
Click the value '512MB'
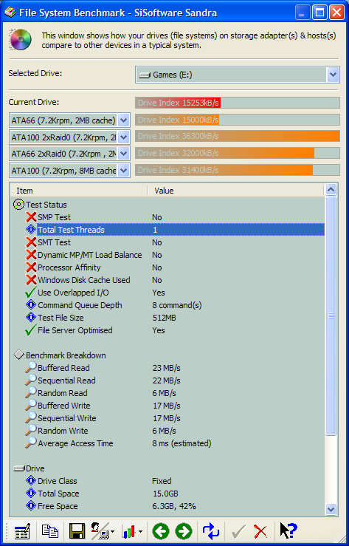165,318
